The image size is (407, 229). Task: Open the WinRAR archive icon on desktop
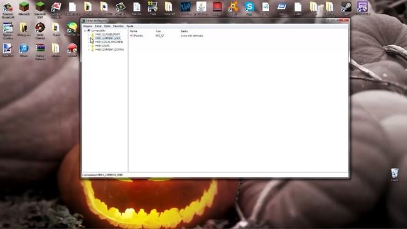[40, 48]
